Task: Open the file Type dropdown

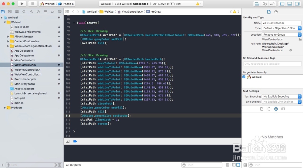Action: (x=281, y=28)
